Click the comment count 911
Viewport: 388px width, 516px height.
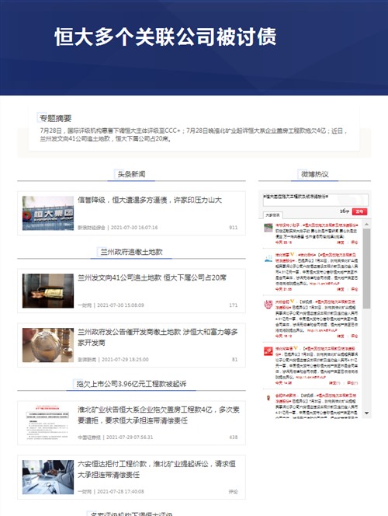[234, 228]
